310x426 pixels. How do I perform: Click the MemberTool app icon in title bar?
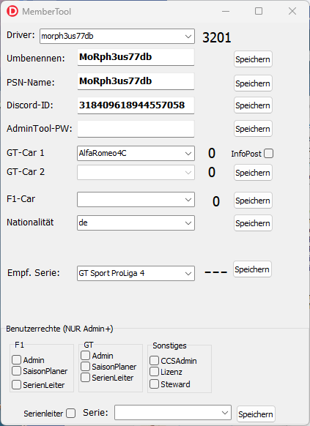[12, 11]
